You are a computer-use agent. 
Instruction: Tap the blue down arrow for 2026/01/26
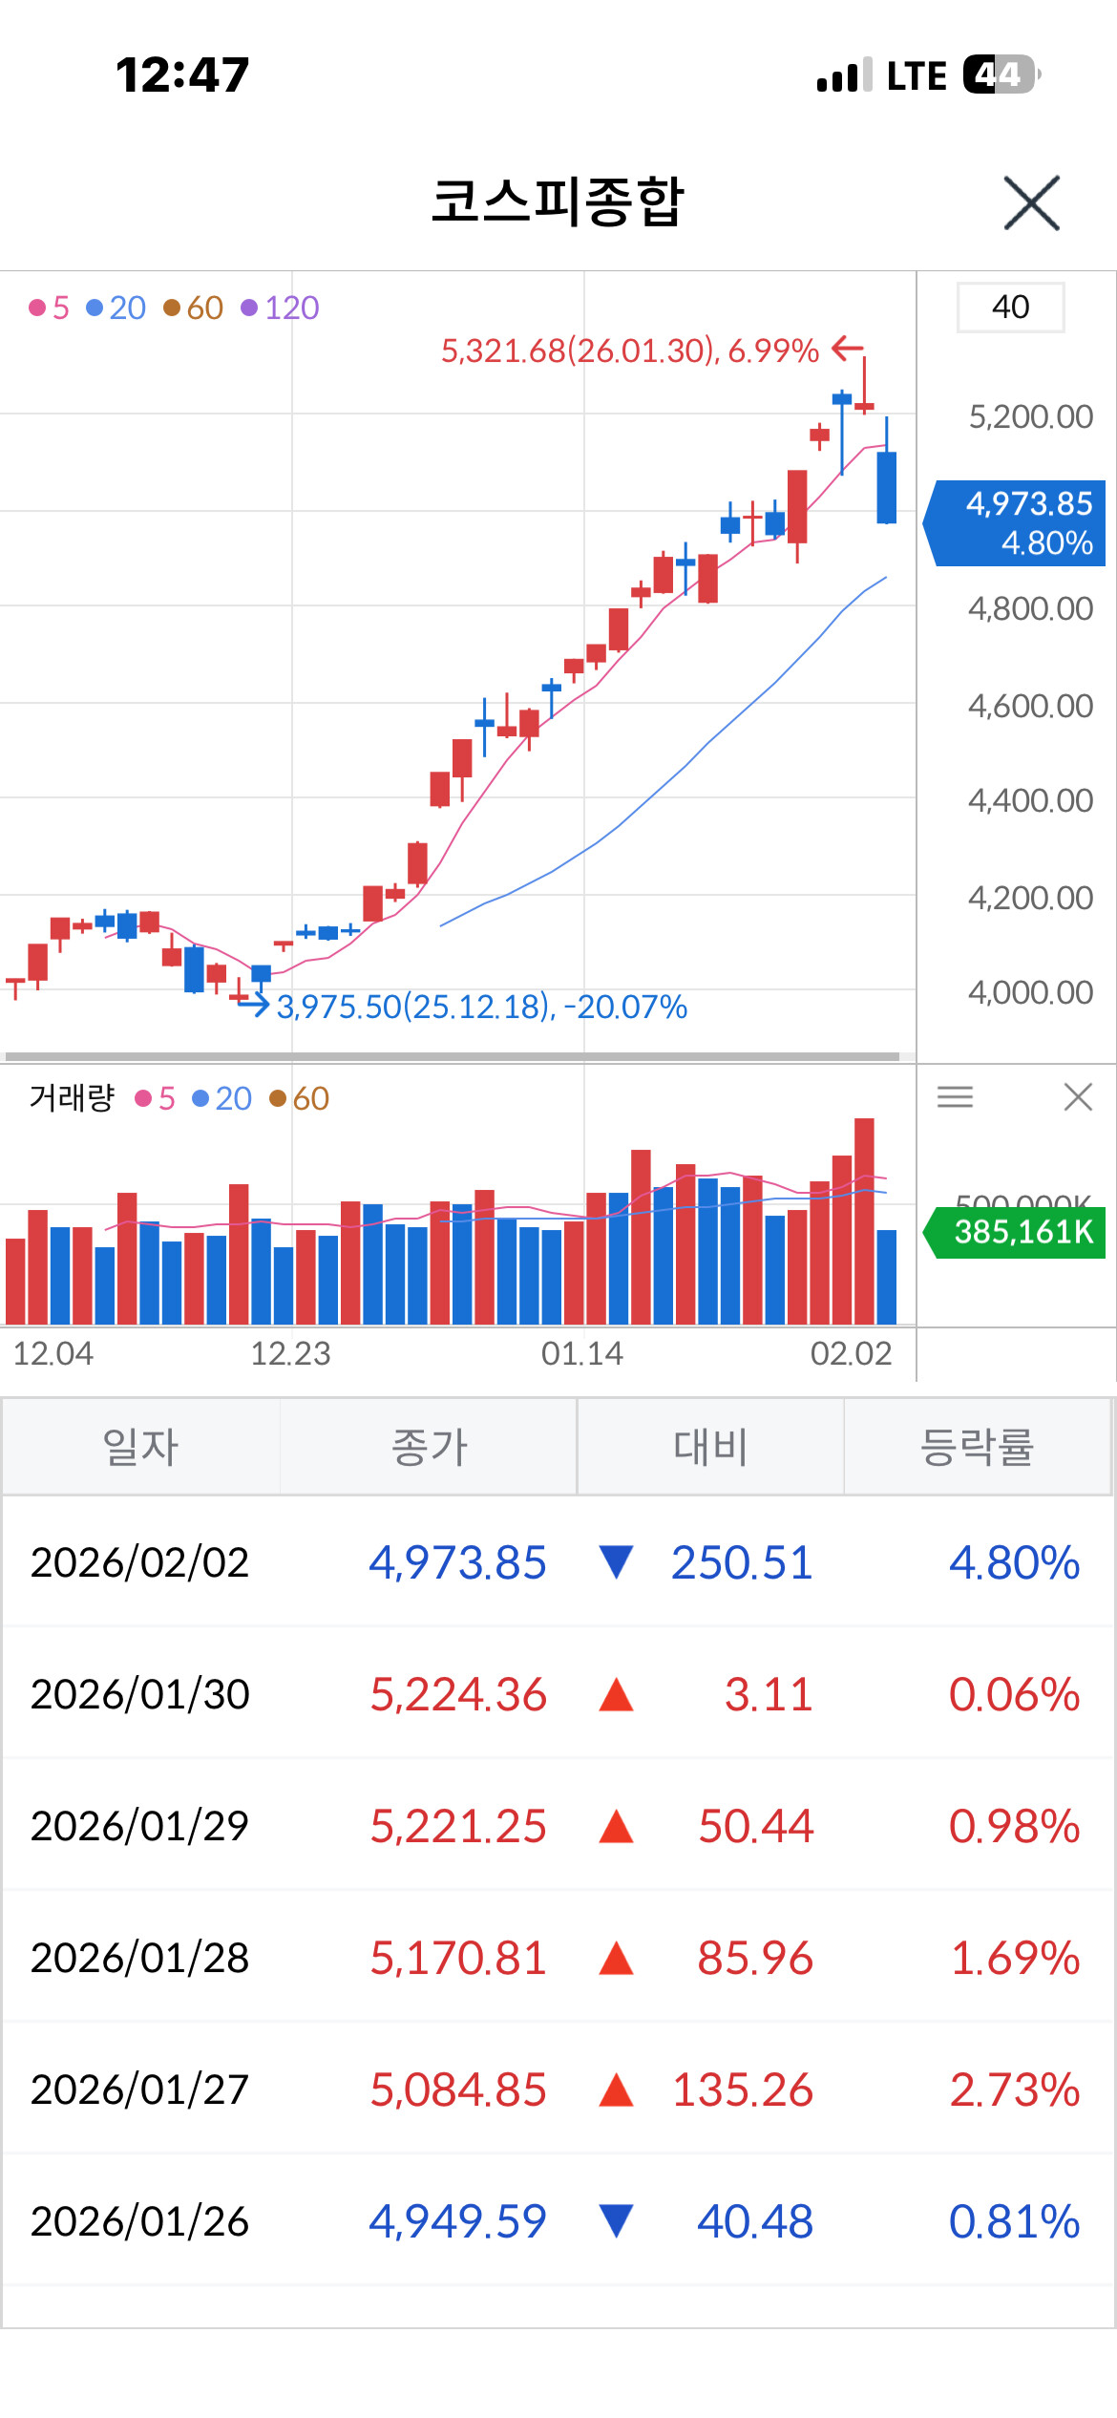pos(616,2221)
